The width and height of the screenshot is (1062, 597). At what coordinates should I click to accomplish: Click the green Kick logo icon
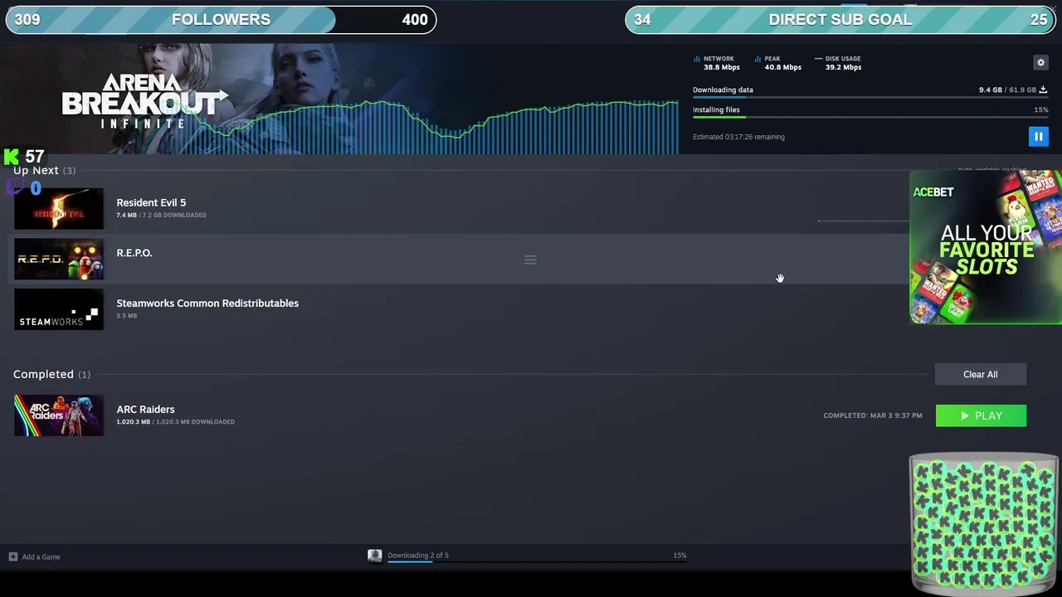tap(11, 156)
